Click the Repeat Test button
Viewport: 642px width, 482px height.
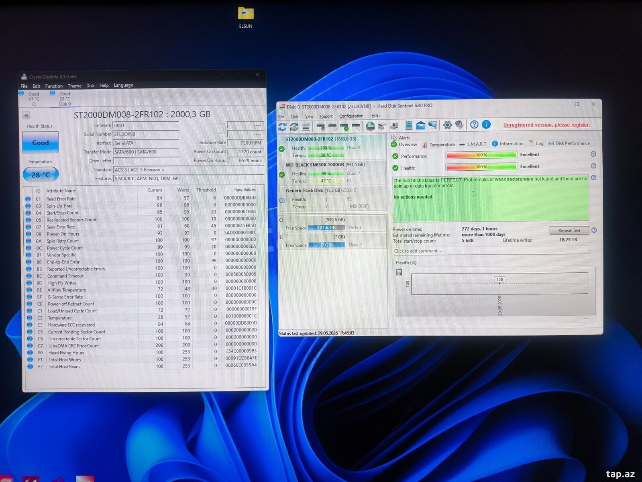coord(569,231)
